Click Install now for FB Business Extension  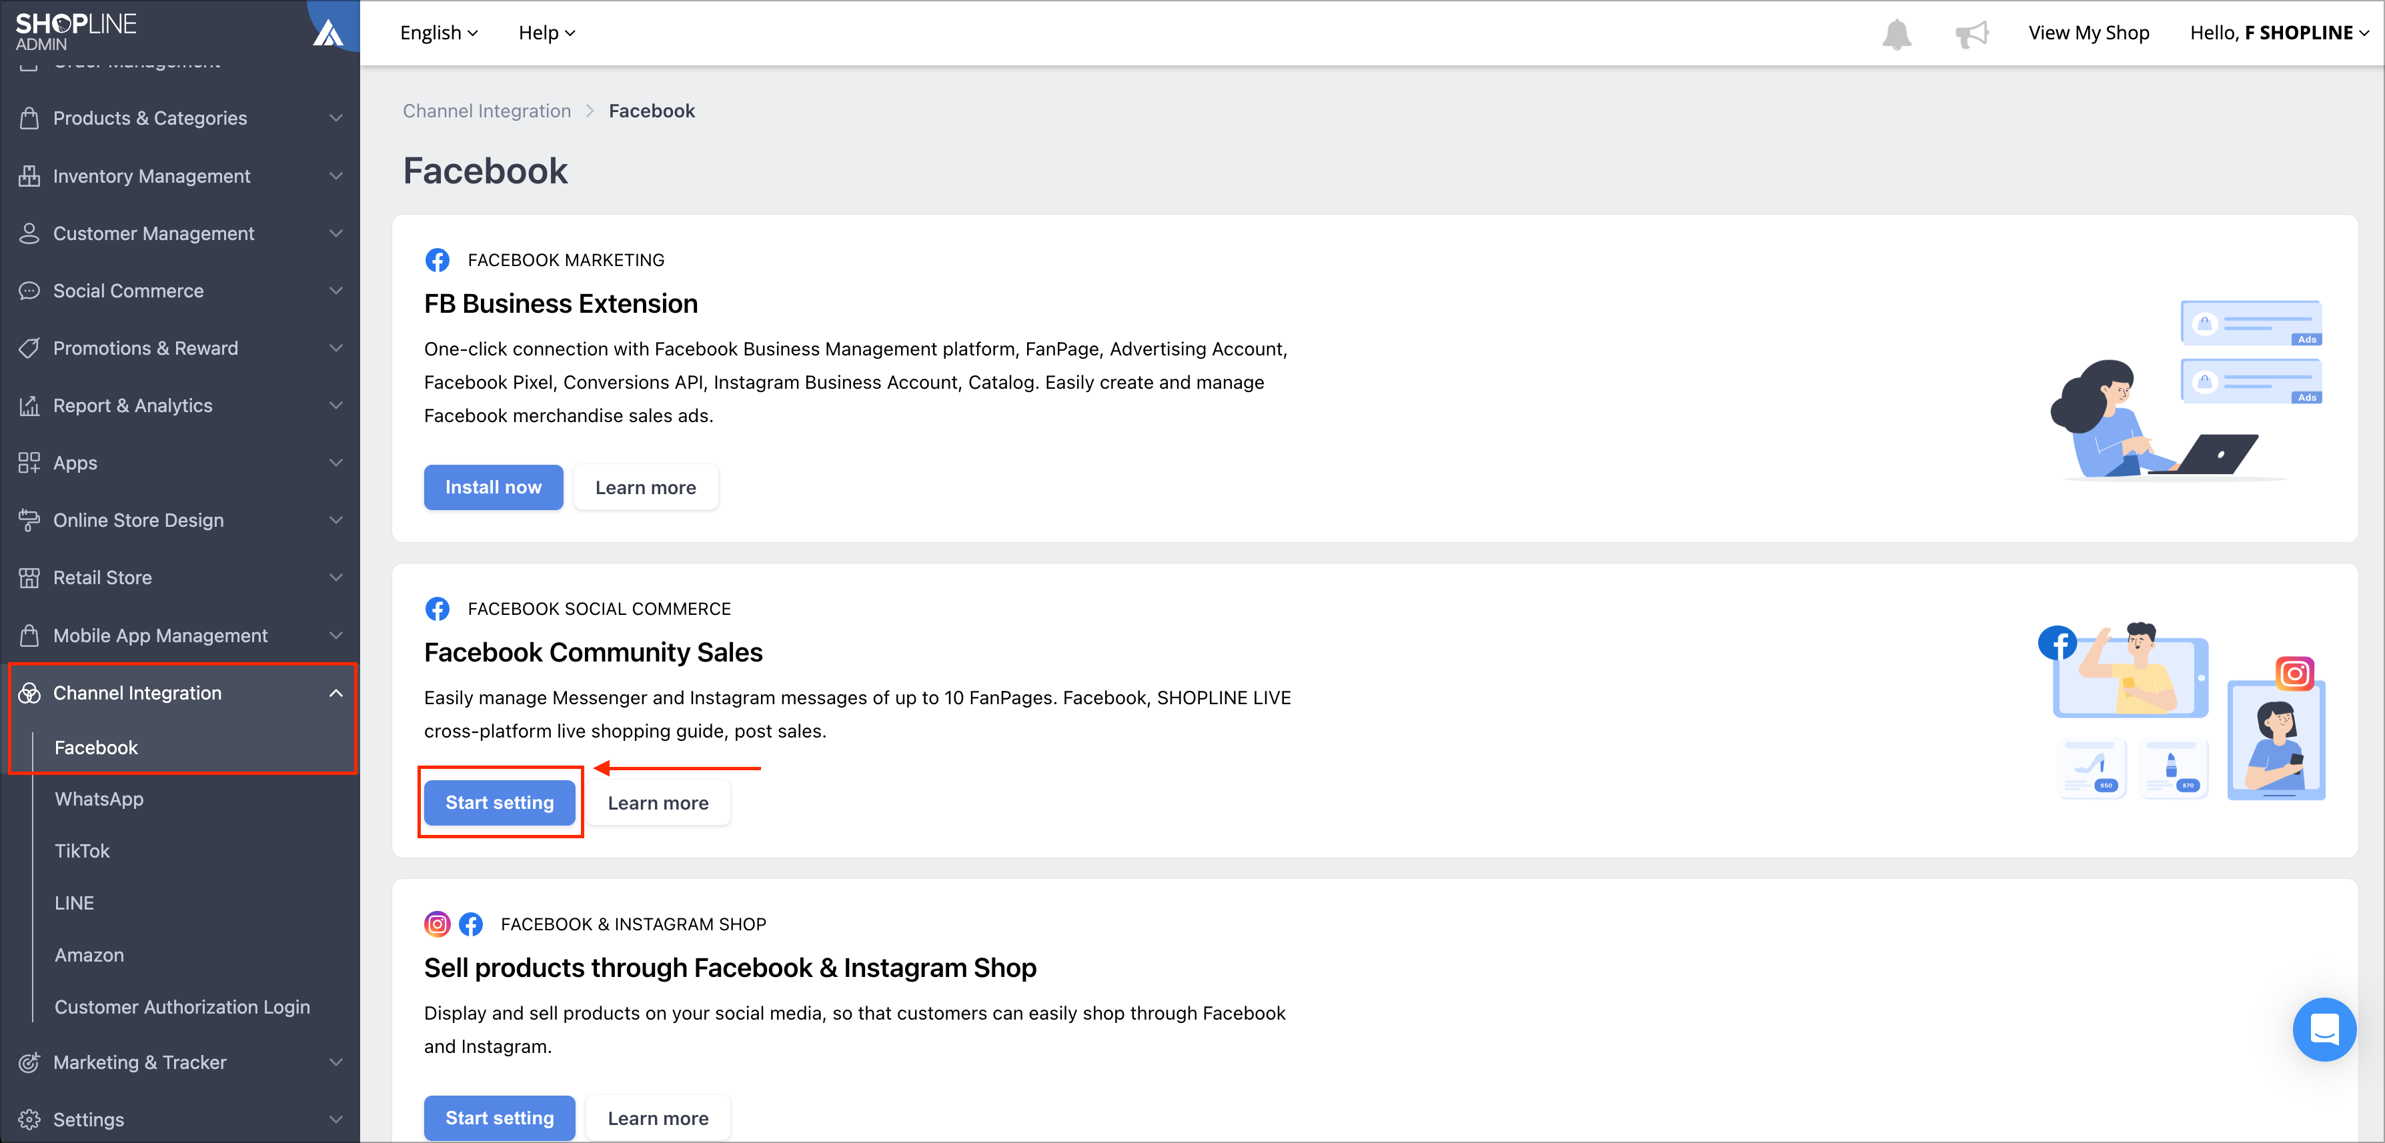pos(494,487)
